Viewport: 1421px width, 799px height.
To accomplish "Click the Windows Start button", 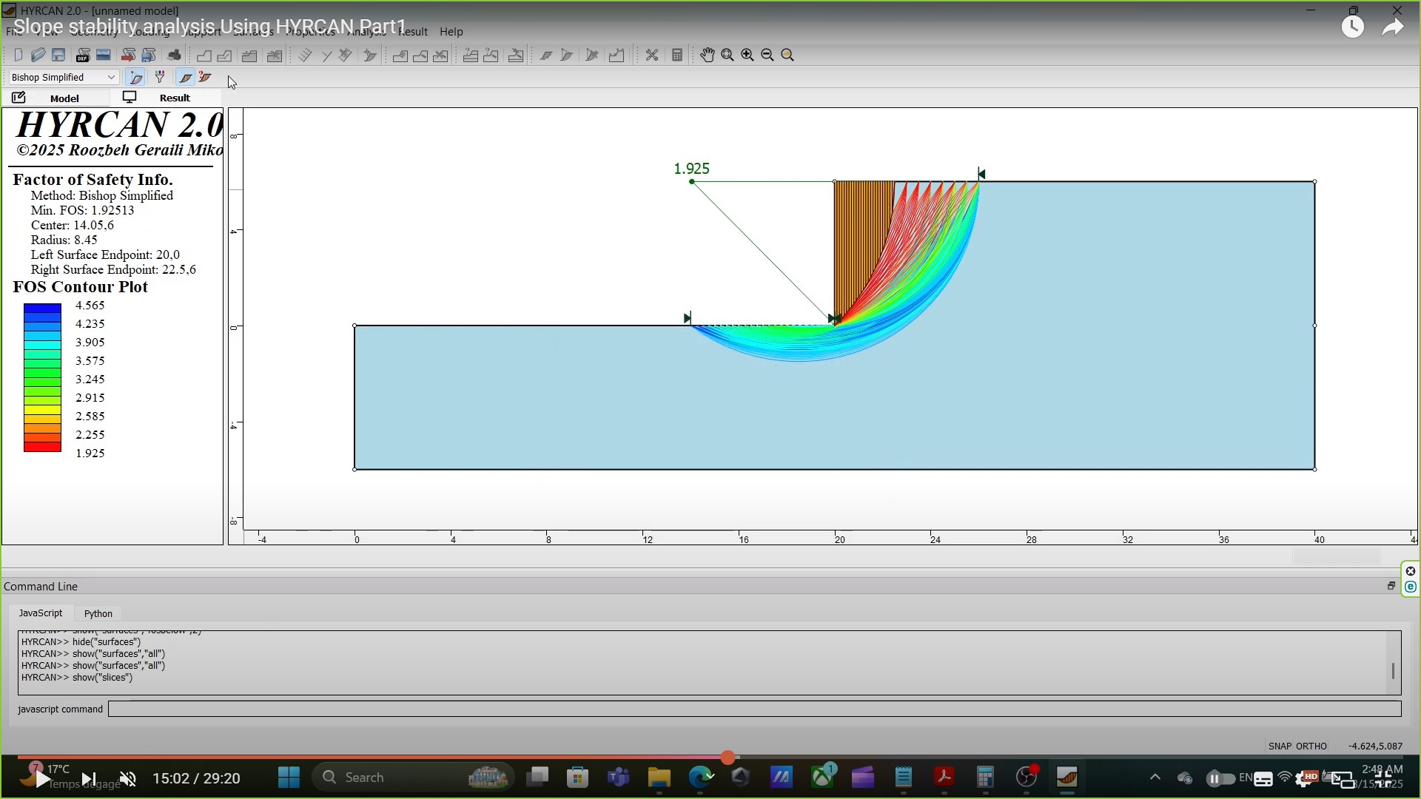I will [x=289, y=778].
